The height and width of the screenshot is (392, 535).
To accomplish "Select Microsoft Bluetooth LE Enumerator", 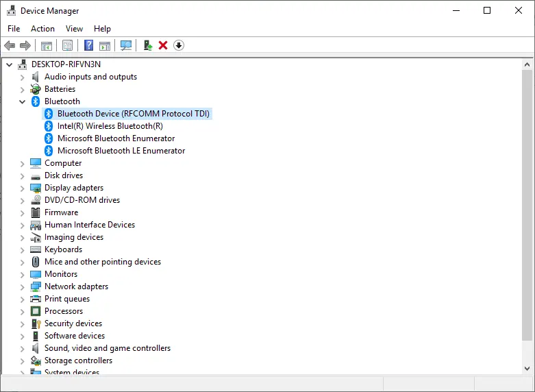I will [121, 151].
